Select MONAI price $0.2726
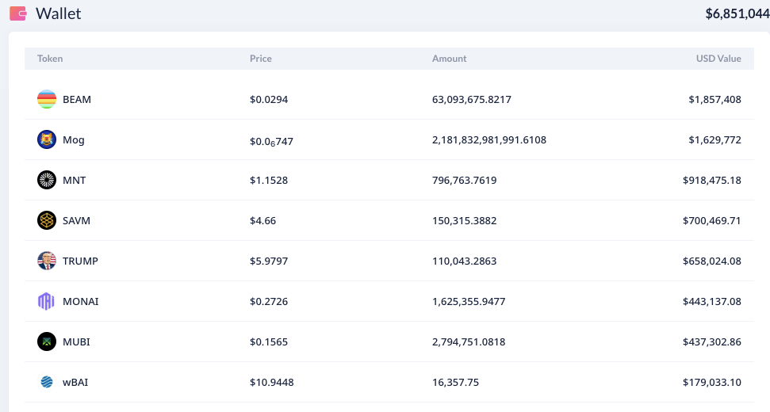Image resolution: width=770 pixels, height=412 pixels. click(x=269, y=302)
